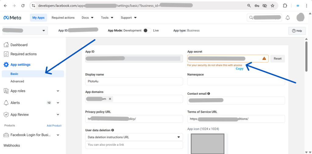Screen dimensions: 312x154
Task: Click the search box in Meta header
Action: click(x=264, y=18)
